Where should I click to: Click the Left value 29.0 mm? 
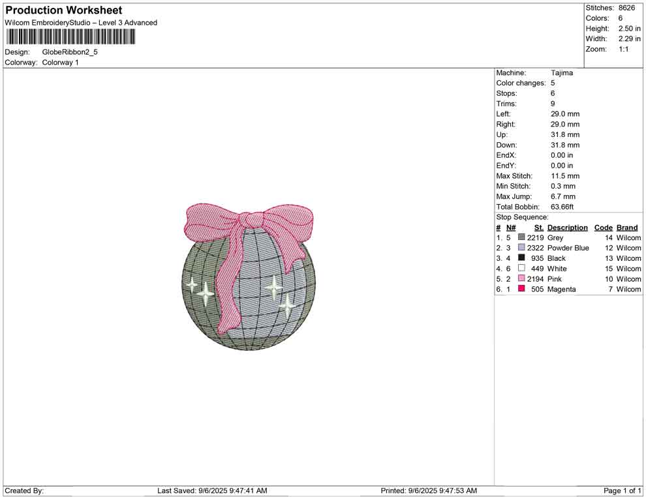(565, 114)
